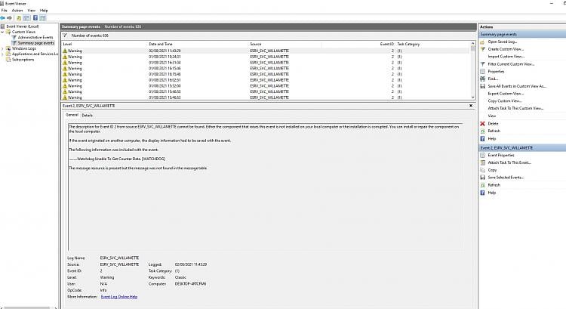Click the filter funnel icon beside Number of events
This screenshot has height=309, width=566.
tap(65, 36)
